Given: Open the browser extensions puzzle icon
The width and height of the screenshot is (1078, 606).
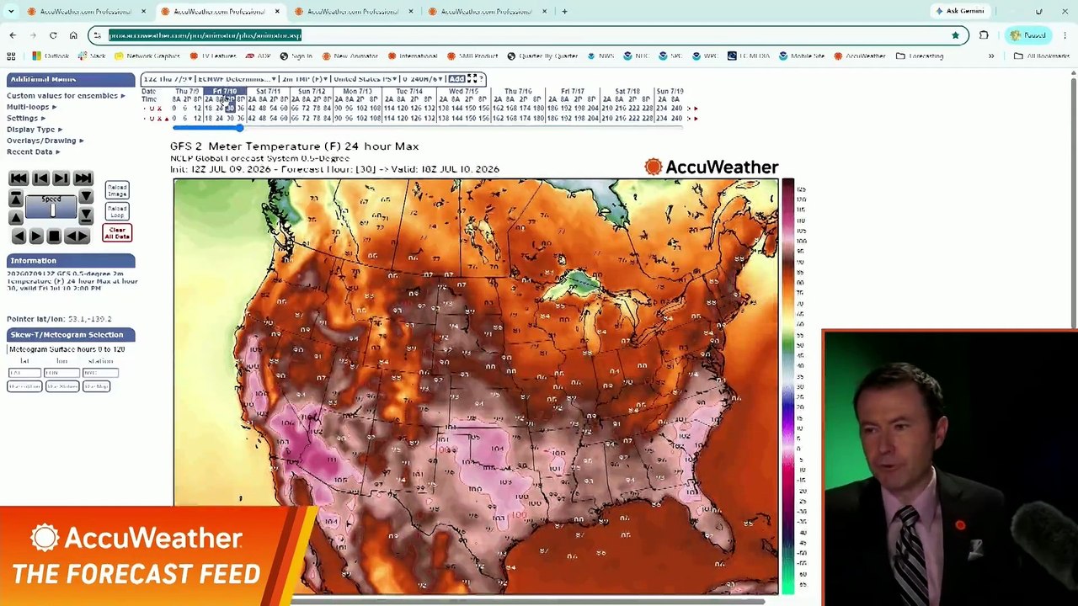Looking at the screenshot, I should [984, 35].
